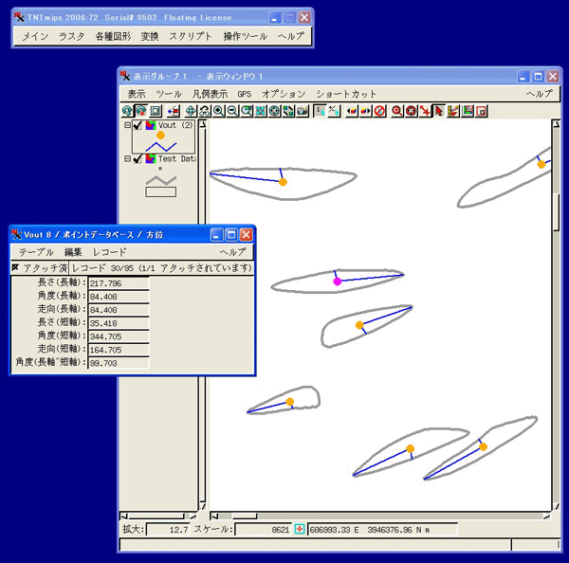Image resolution: width=569 pixels, height=563 pixels.
Task: Click the 長さ(長軸) value field
Action: [x=118, y=283]
